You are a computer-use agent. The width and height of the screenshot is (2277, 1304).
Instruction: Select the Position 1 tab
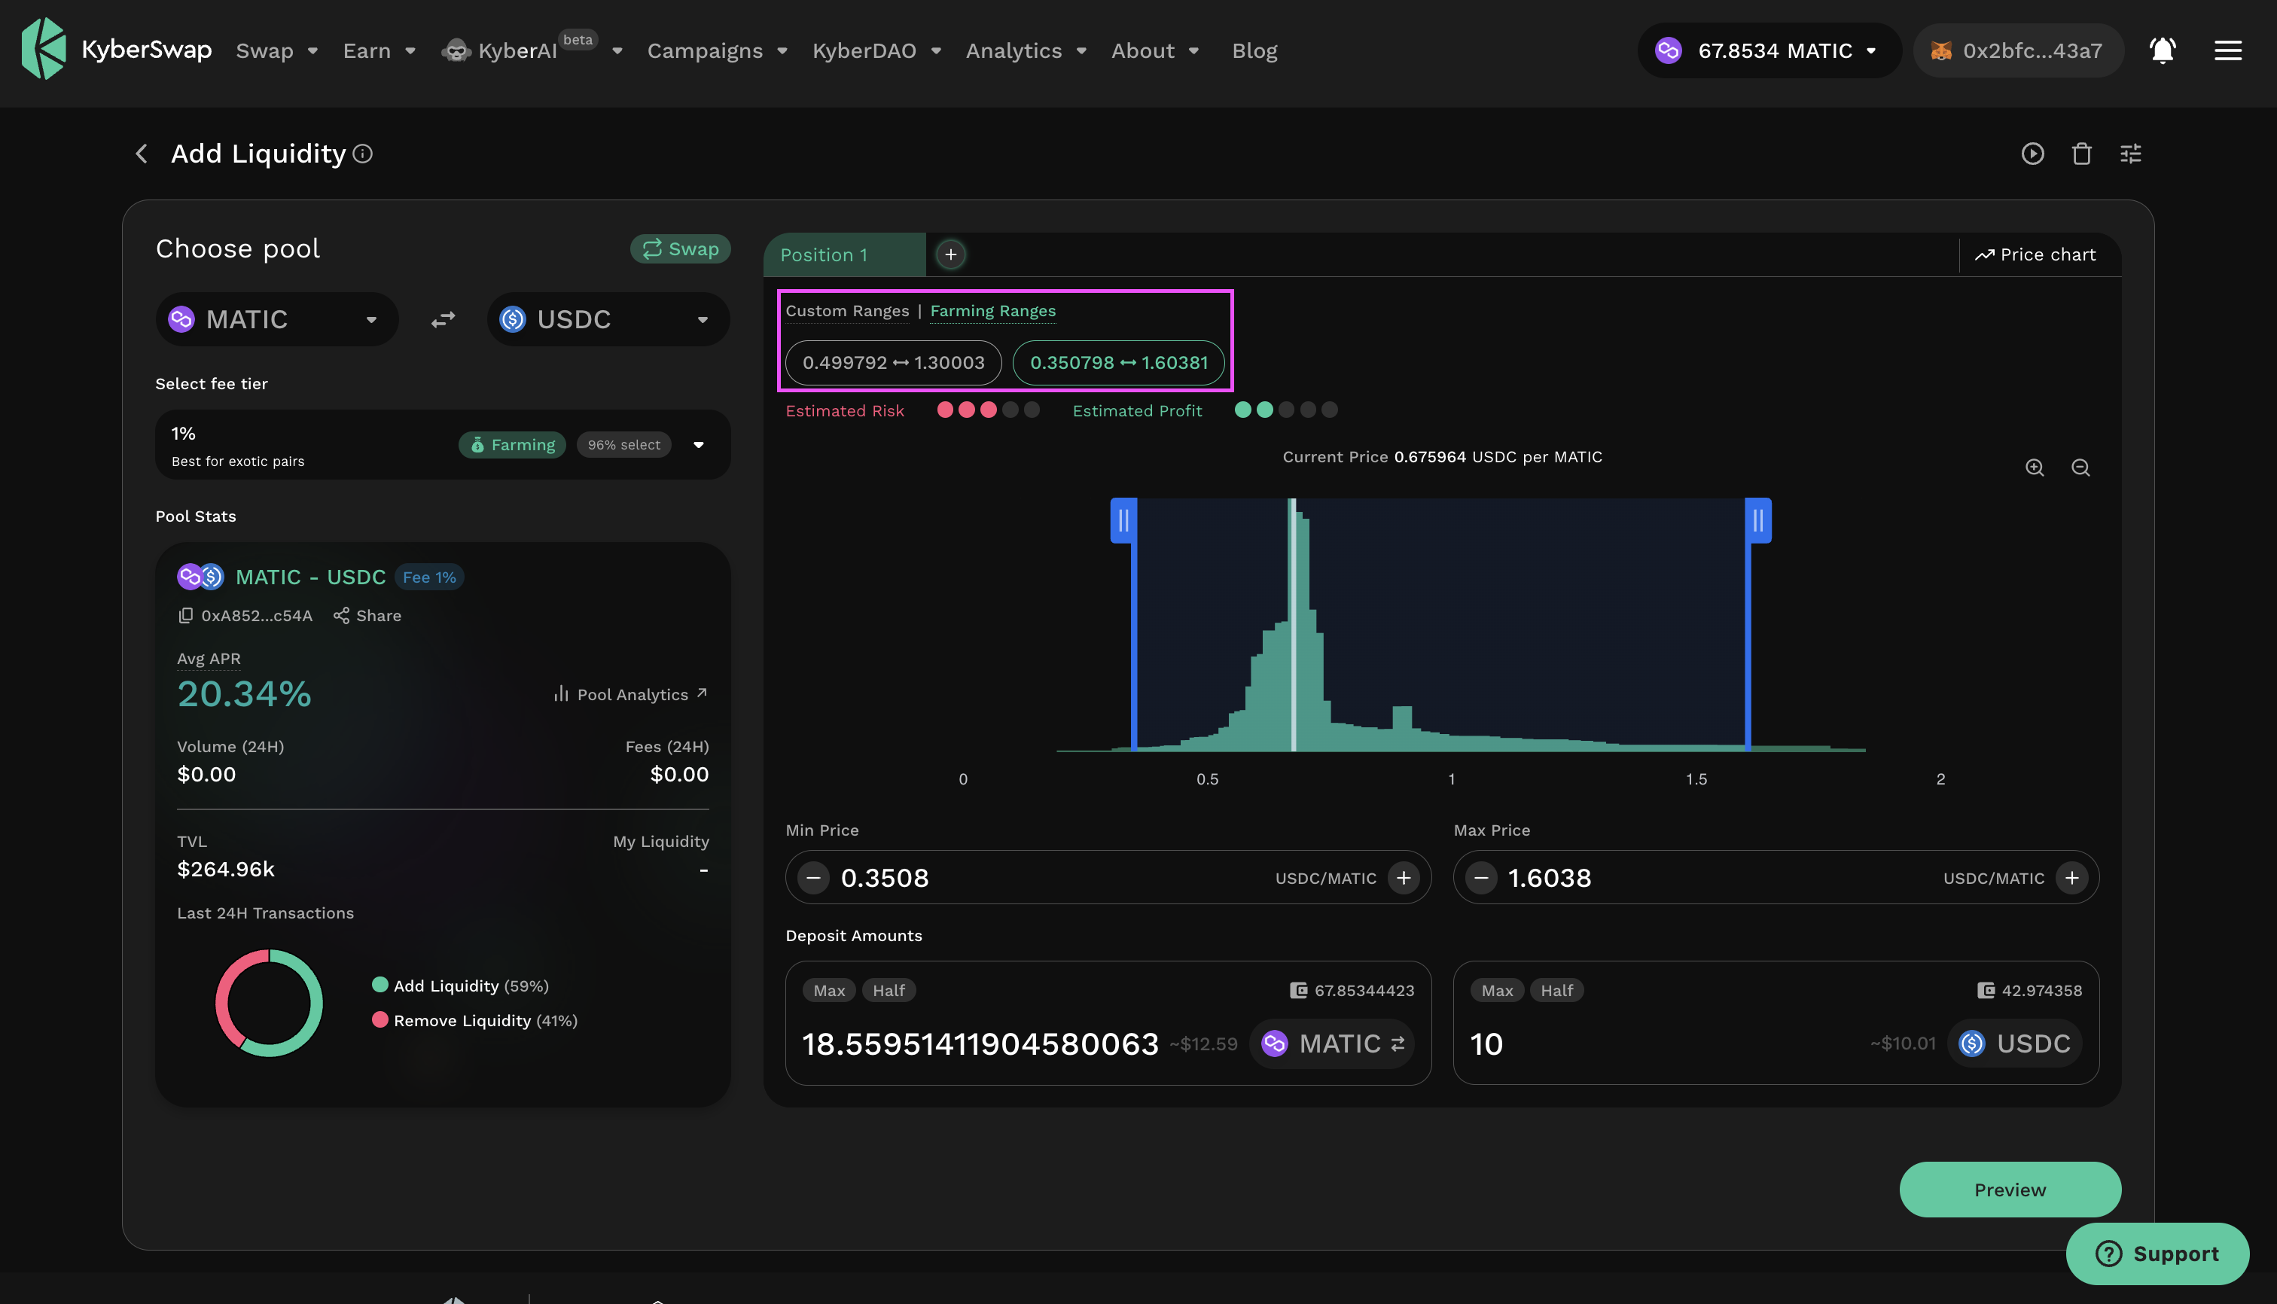click(x=844, y=255)
